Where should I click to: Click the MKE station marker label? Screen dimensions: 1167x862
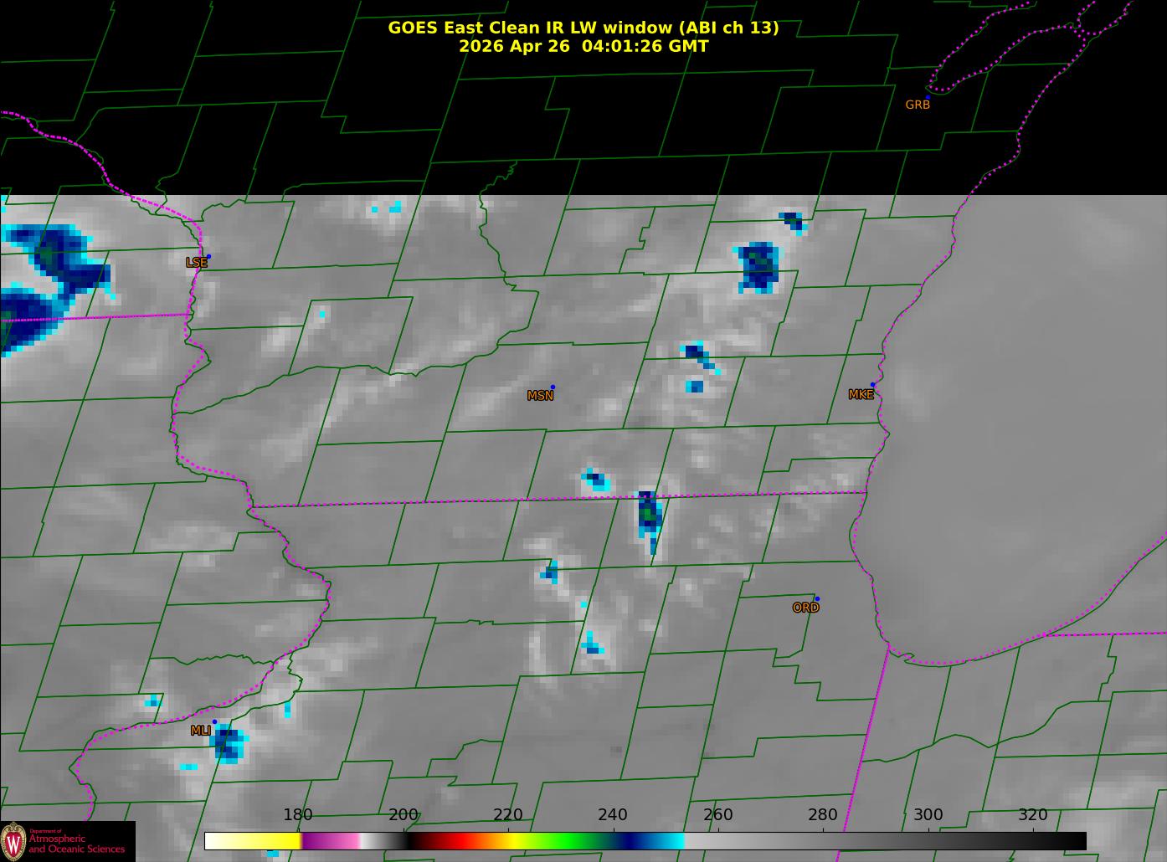point(861,394)
